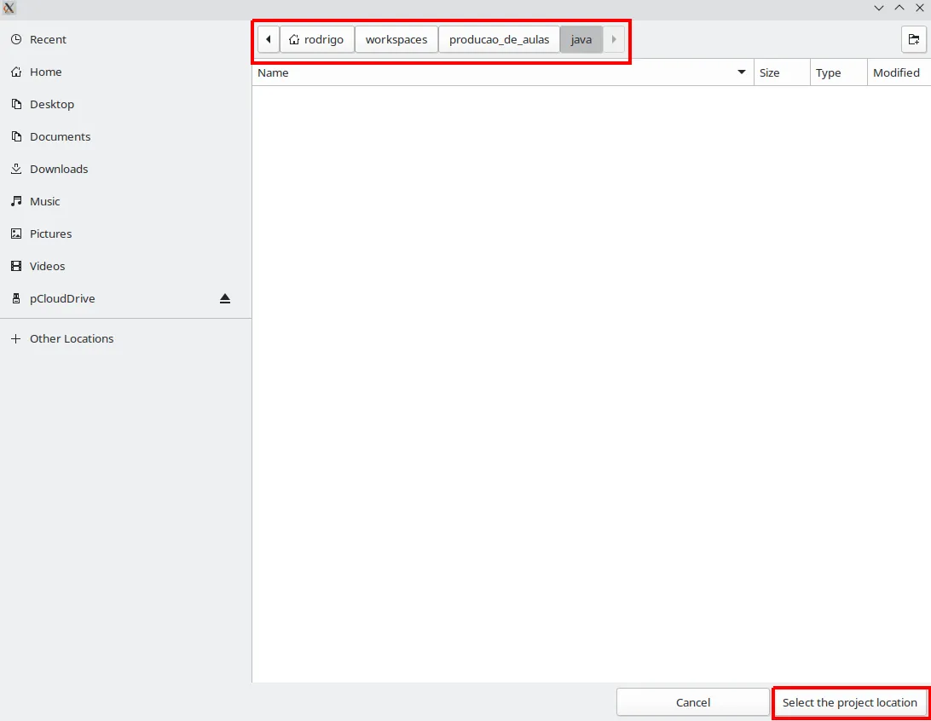Select the Videos folder
Viewport: 931px width, 721px height.
pos(125,266)
